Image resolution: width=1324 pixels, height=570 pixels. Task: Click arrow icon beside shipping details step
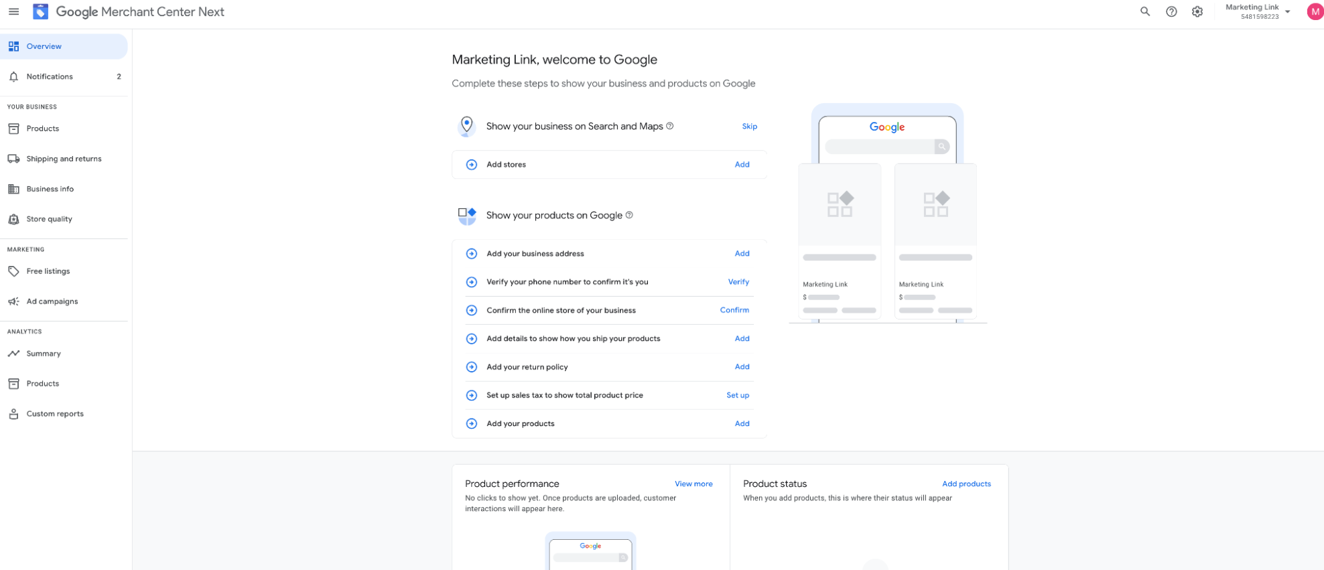pos(472,339)
